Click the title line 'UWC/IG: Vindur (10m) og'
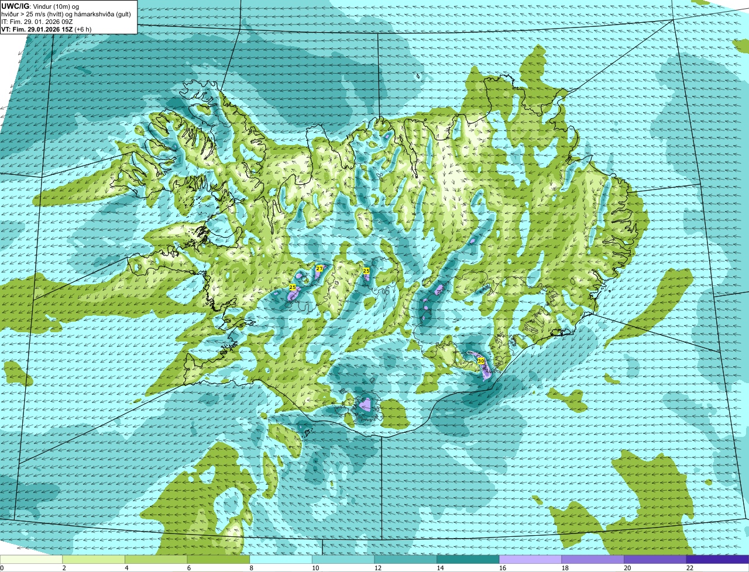The height and width of the screenshot is (572, 749). pos(42,6)
